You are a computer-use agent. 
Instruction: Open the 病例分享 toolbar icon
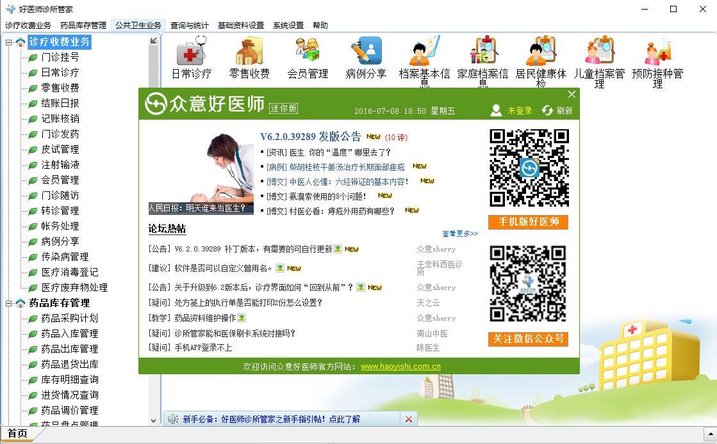point(366,51)
